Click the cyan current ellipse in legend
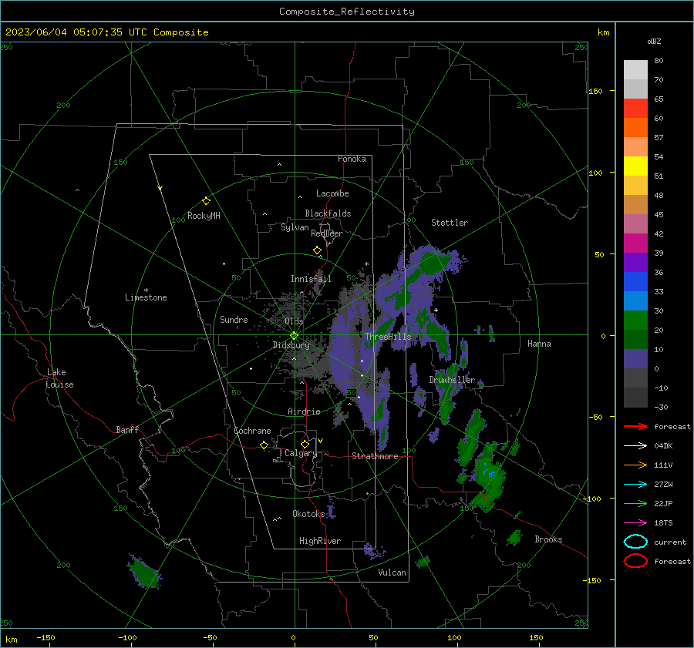This screenshot has height=648, width=694. [x=635, y=542]
